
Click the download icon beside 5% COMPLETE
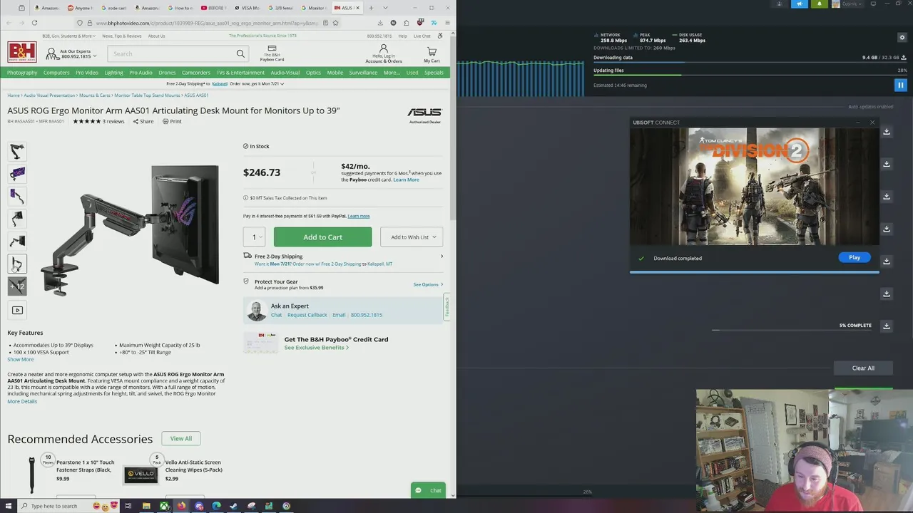(887, 326)
